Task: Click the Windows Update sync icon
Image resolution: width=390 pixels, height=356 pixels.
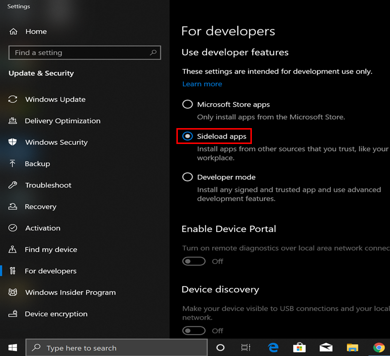Action: click(x=13, y=99)
